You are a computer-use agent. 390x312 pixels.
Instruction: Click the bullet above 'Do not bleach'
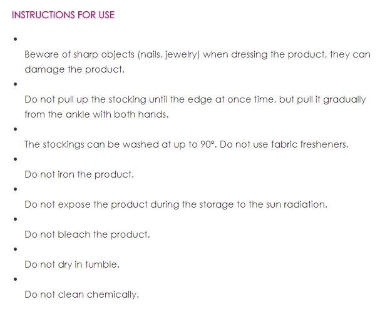tap(14, 219)
